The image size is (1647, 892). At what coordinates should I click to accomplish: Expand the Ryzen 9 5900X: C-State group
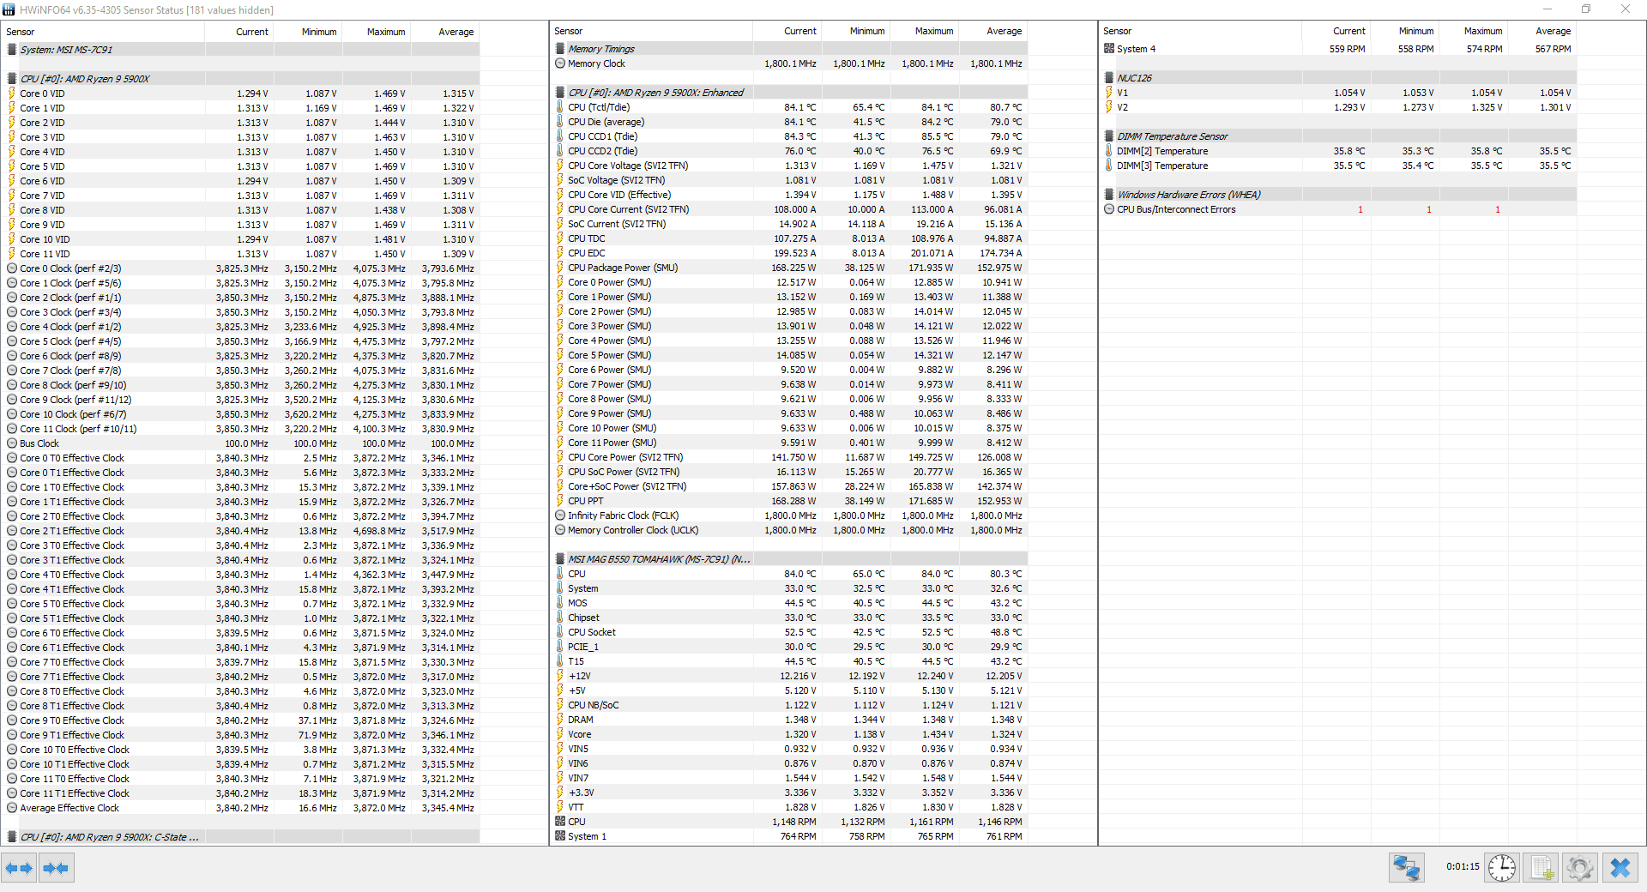[x=12, y=837]
